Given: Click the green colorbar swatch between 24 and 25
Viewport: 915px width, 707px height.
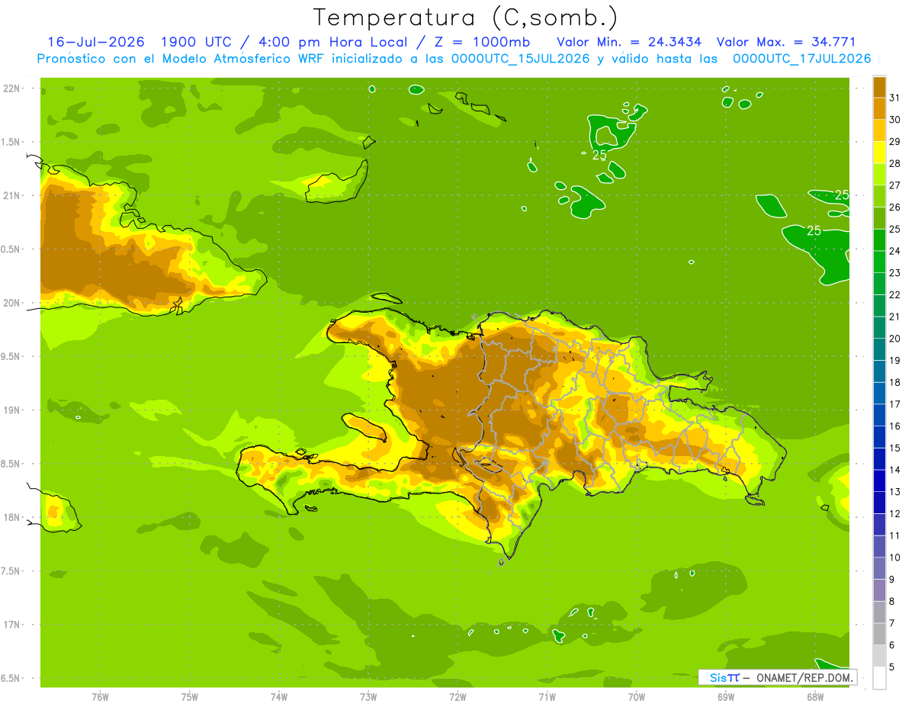Looking at the screenshot, I should [x=879, y=240].
